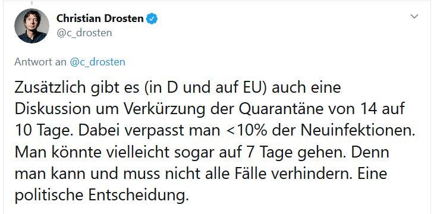The image size is (434, 214).
Task: Open Christian Drosten's profile picture
Action: coord(32,26)
